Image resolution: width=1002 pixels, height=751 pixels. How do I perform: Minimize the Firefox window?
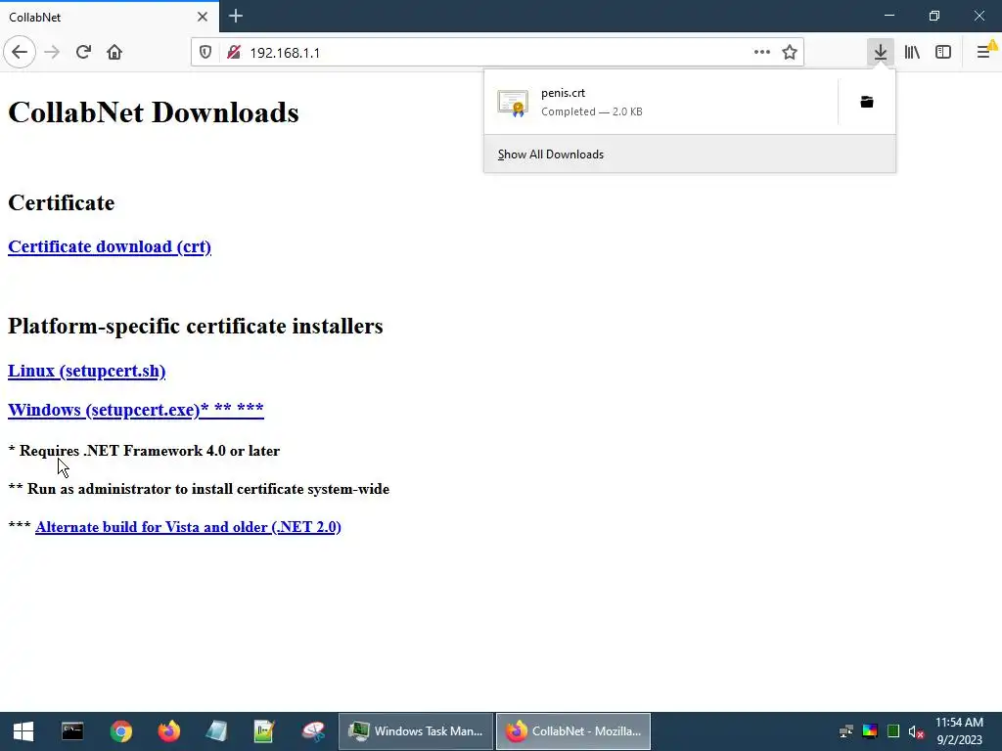coord(889,16)
